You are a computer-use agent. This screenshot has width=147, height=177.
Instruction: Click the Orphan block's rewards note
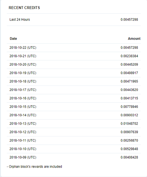point(34,167)
